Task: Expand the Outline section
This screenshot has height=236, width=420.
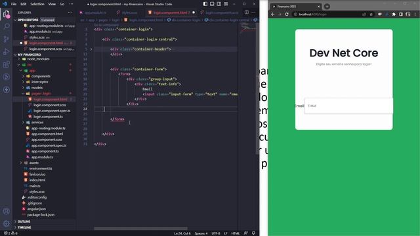Action: (24, 222)
